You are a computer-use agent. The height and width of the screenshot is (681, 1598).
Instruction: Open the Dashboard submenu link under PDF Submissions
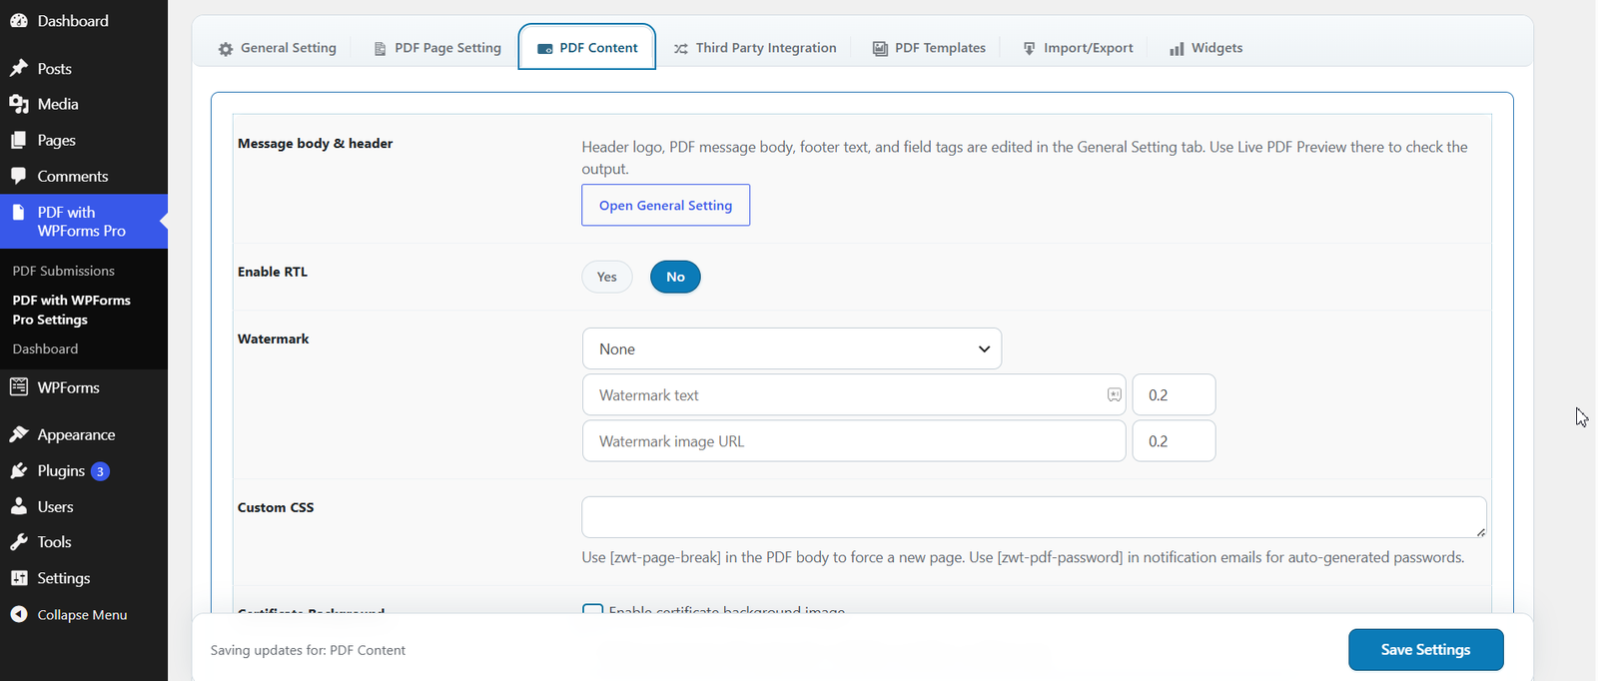pyautogui.click(x=45, y=348)
